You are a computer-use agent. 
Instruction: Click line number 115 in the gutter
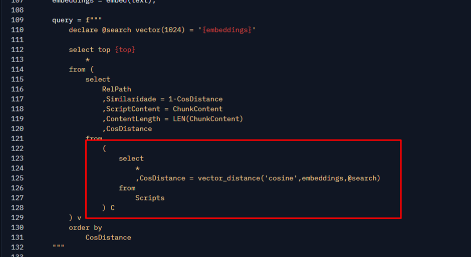click(17, 79)
